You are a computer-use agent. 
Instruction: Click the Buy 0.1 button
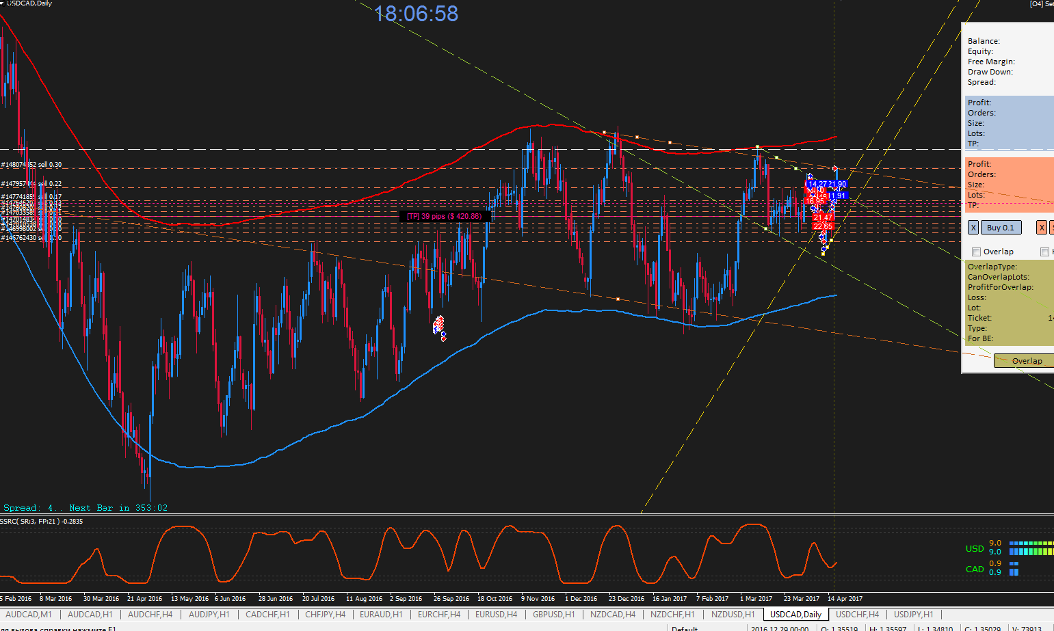click(x=1000, y=228)
